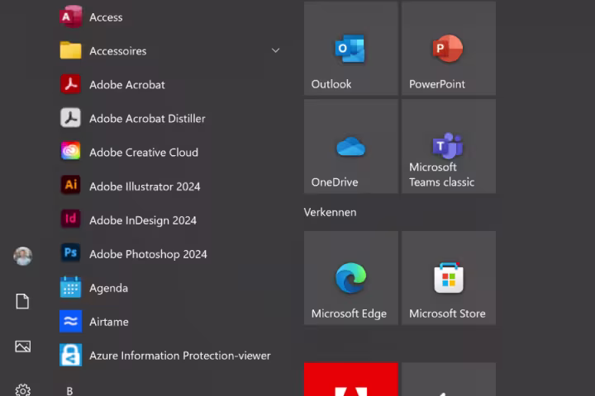Open the Access app icon
595x396 pixels.
pyautogui.click(x=70, y=16)
